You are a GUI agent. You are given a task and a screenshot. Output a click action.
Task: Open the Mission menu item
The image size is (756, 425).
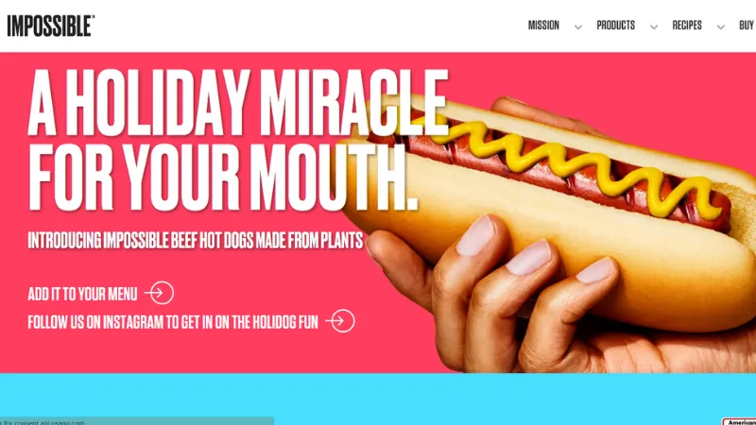(x=543, y=25)
